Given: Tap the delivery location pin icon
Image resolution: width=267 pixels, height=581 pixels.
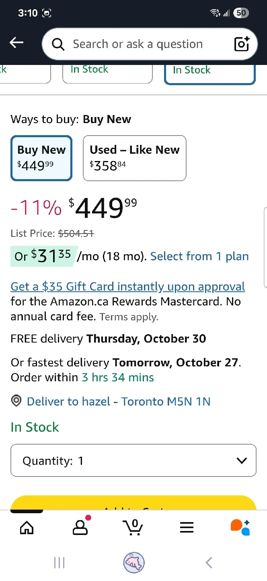Looking at the screenshot, I should [x=16, y=401].
